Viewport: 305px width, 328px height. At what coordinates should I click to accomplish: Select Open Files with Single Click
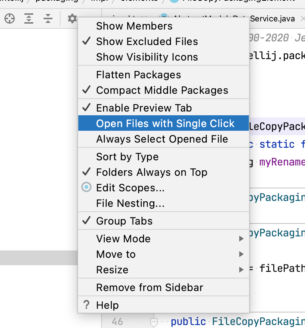165,124
